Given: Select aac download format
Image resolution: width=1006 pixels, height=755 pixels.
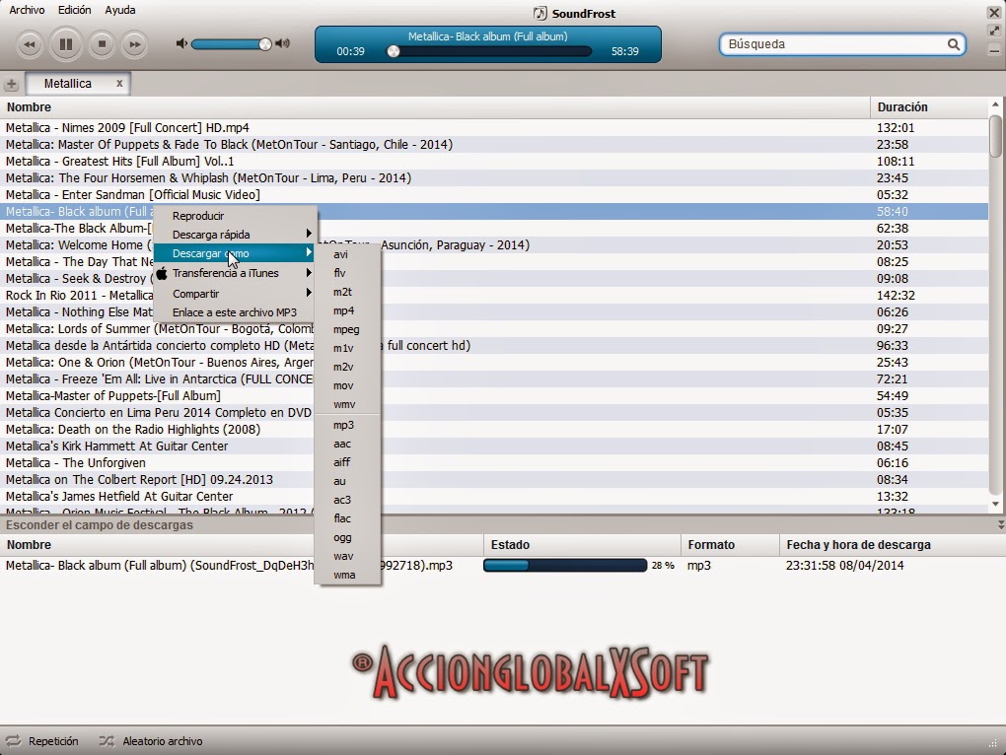Looking at the screenshot, I should (348, 444).
